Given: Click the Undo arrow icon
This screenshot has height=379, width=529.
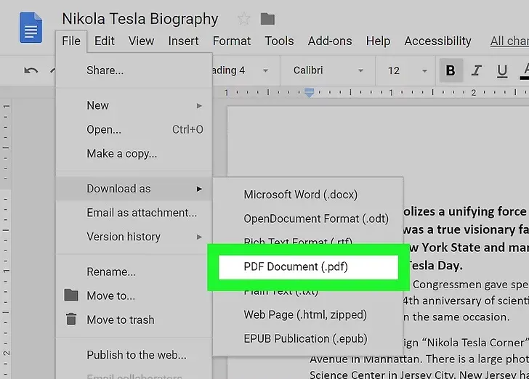Looking at the screenshot, I should (31, 70).
